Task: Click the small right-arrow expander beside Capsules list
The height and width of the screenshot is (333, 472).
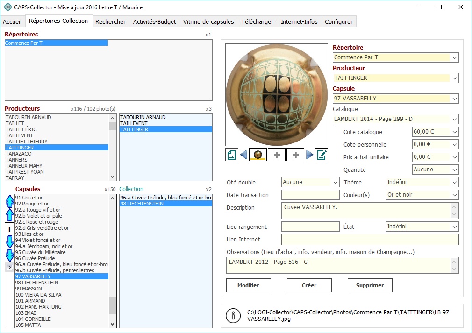Action: pos(10,267)
